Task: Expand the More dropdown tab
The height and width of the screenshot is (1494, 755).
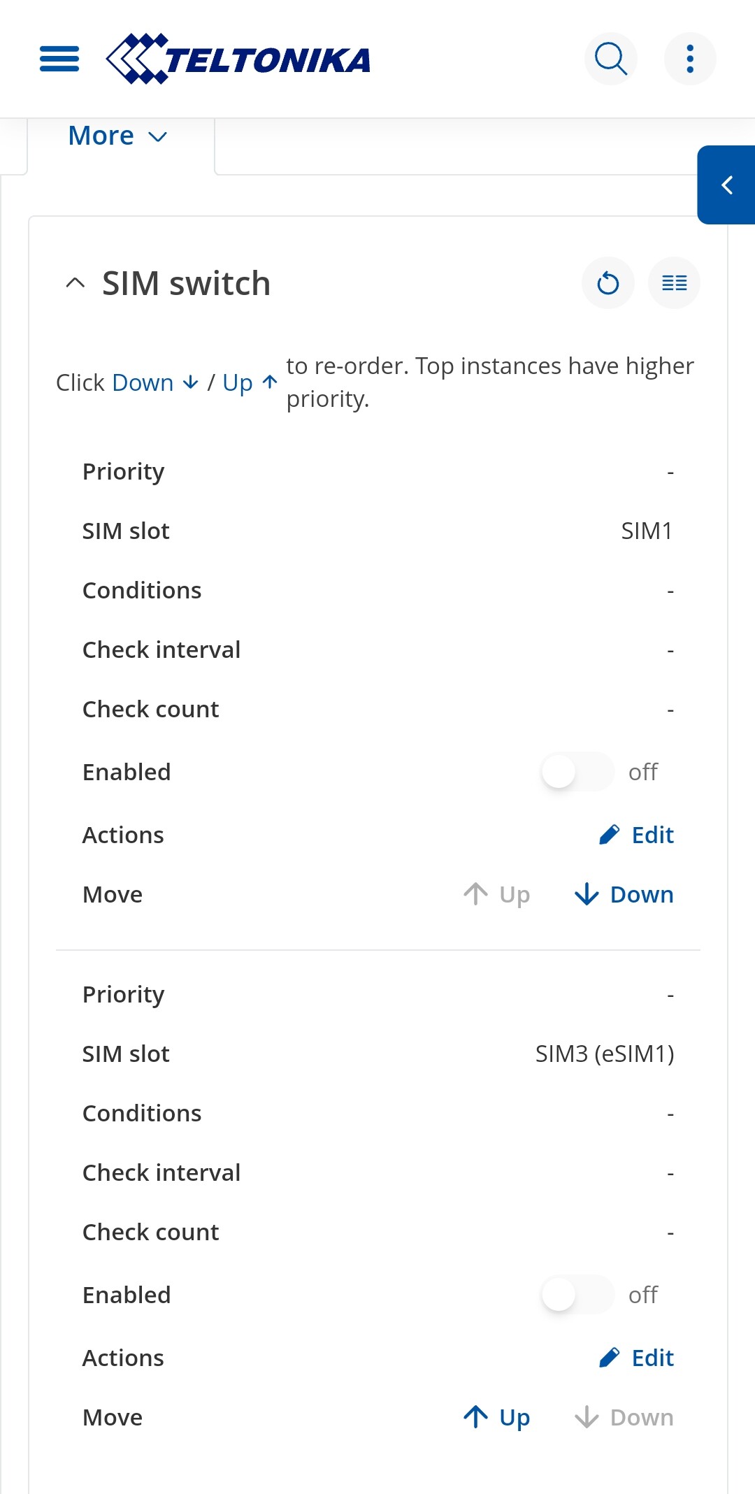Action: pyautogui.click(x=118, y=136)
